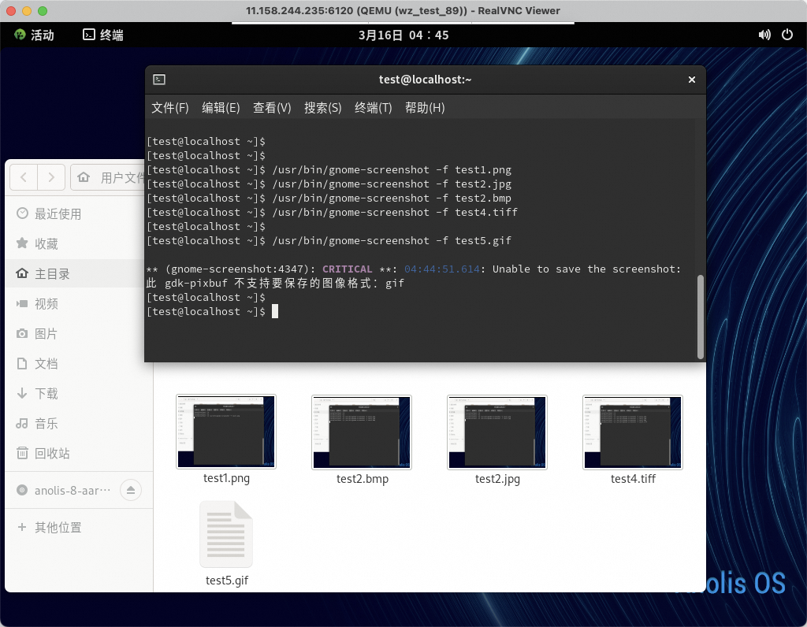Click the terminal vertical scrollbar
The width and height of the screenshot is (807, 627).
tap(700, 317)
